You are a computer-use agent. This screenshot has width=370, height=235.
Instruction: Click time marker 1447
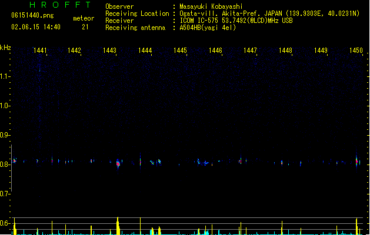pos(250,51)
